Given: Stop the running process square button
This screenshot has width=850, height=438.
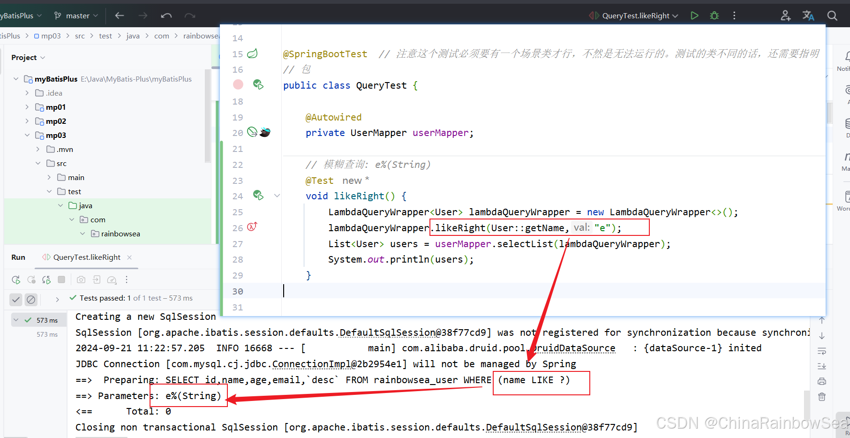Looking at the screenshot, I should point(61,279).
